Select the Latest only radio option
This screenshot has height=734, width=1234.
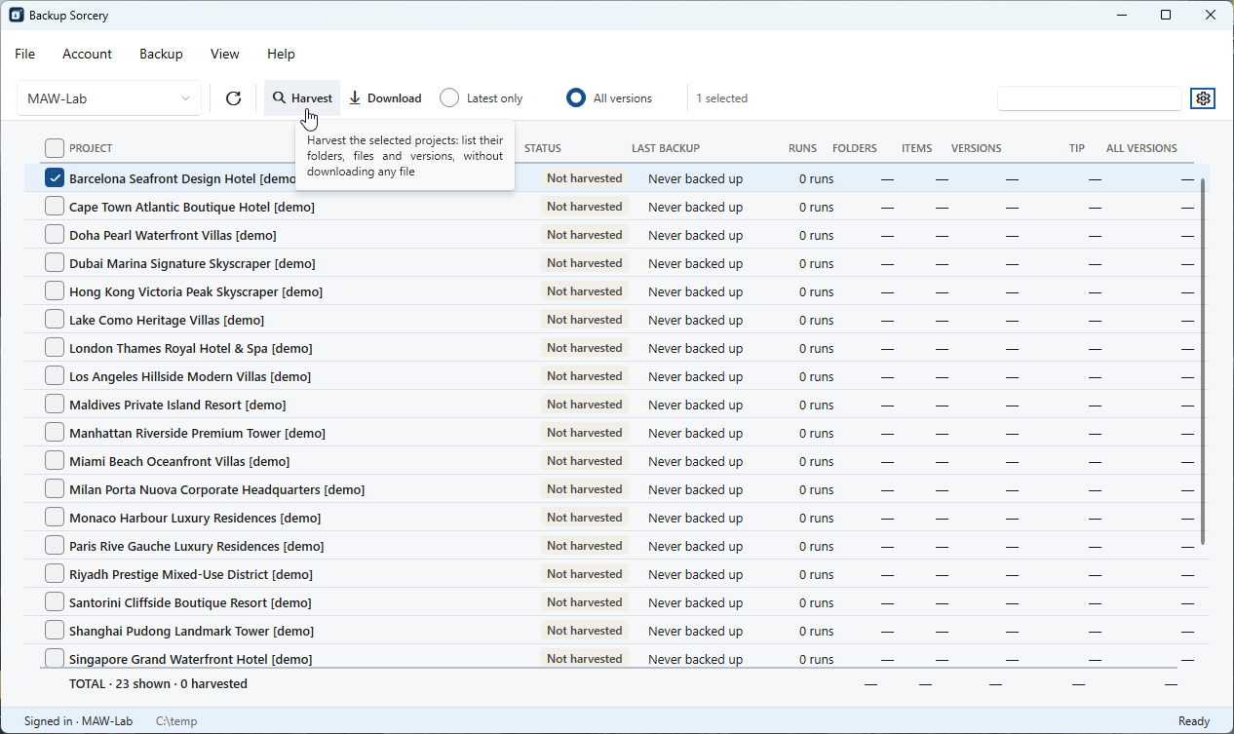pyautogui.click(x=482, y=98)
